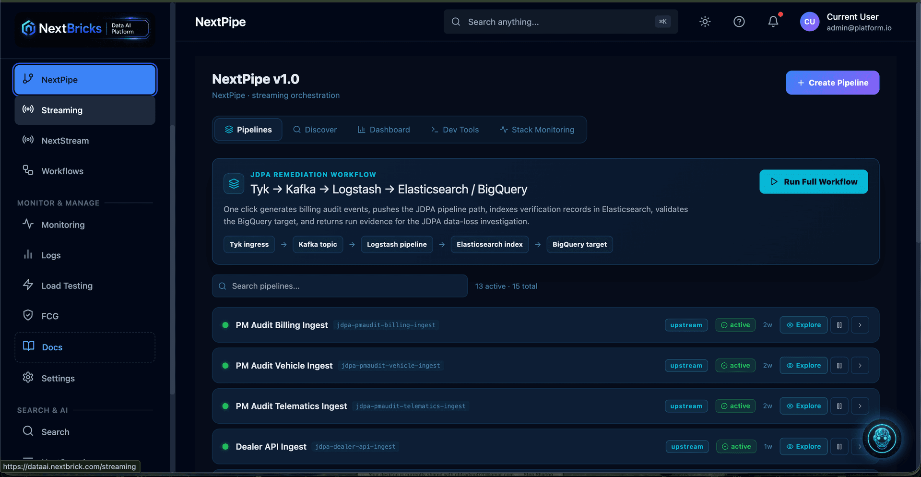Open NextStream in sidebar
This screenshot has width=921, height=477.
(x=85, y=141)
